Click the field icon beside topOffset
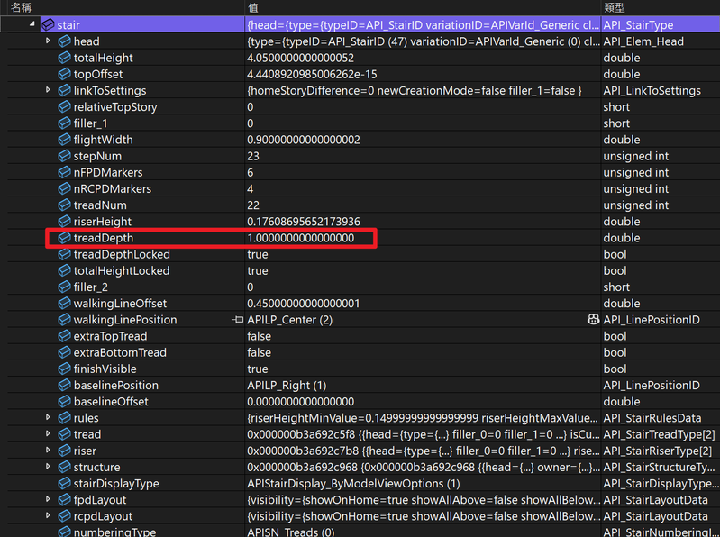The image size is (720, 537). pos(64,74)
